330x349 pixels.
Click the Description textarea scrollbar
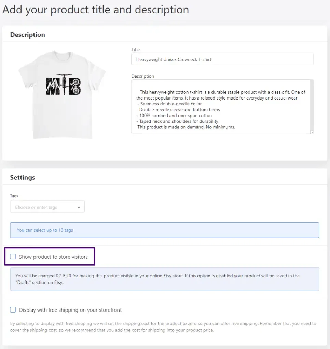311,102
